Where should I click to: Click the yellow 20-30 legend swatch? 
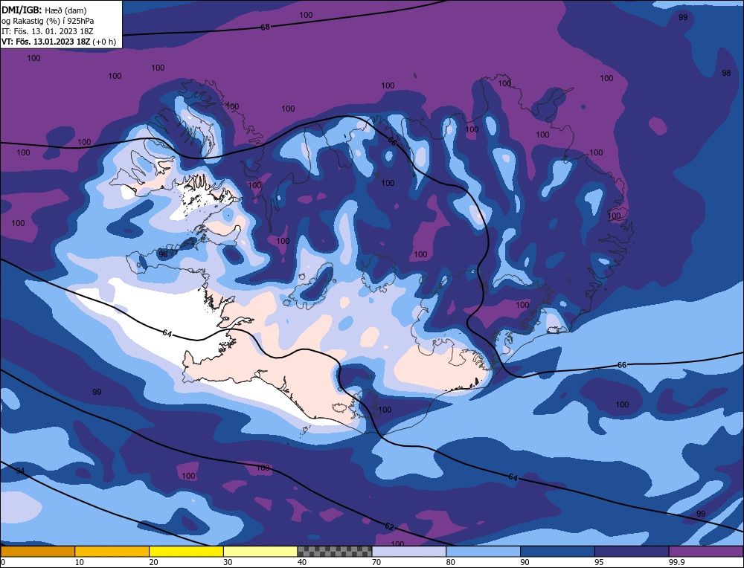coord(186,551)
